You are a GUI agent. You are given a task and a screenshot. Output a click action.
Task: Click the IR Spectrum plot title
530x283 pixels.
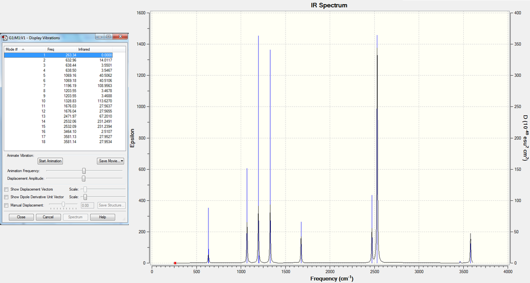pyautogui.click(x=329, y=5)
